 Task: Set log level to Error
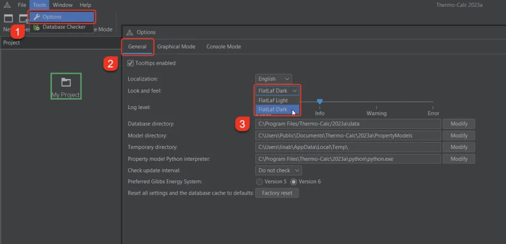[x=433, y=114]
